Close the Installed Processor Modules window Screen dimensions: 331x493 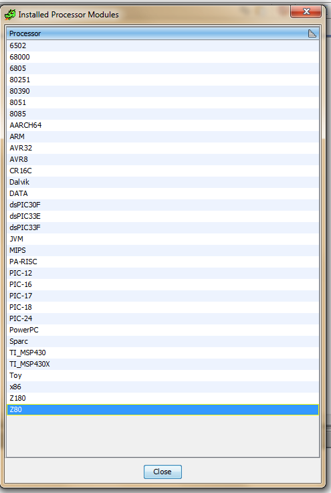pyautogui.click(x=306, y=11)
